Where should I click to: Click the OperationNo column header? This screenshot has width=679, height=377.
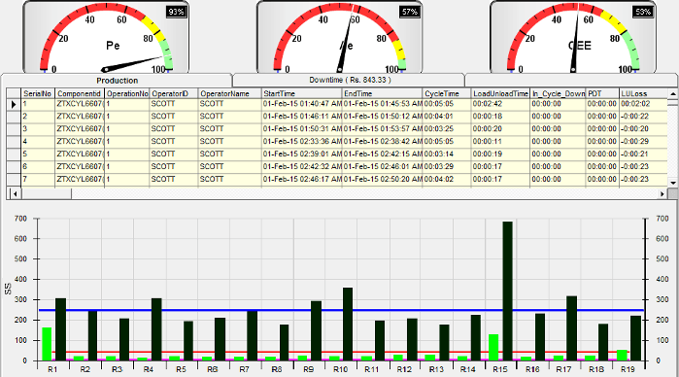127,93
